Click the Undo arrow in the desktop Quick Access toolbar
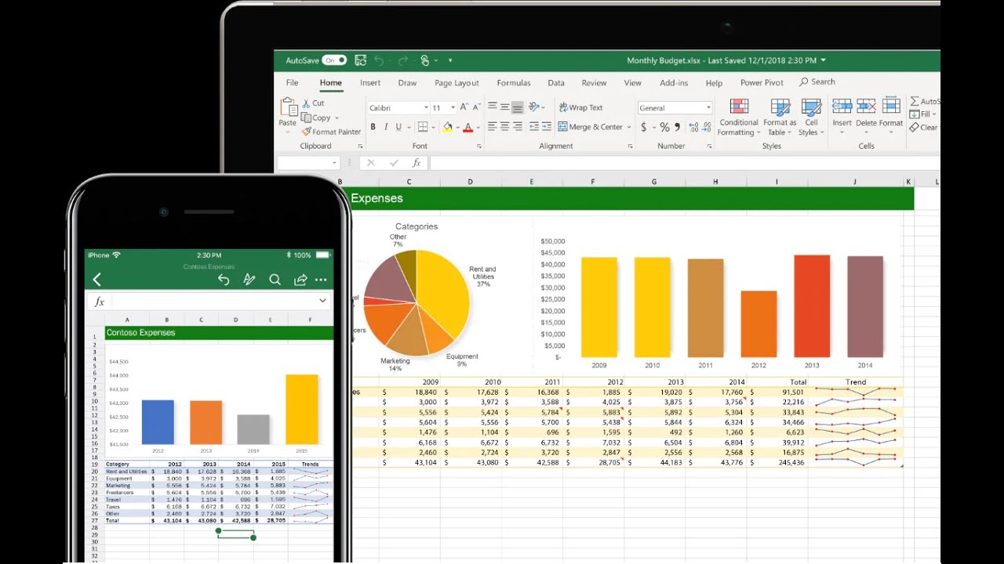The image size is (1004, 564). click(380, 60)
